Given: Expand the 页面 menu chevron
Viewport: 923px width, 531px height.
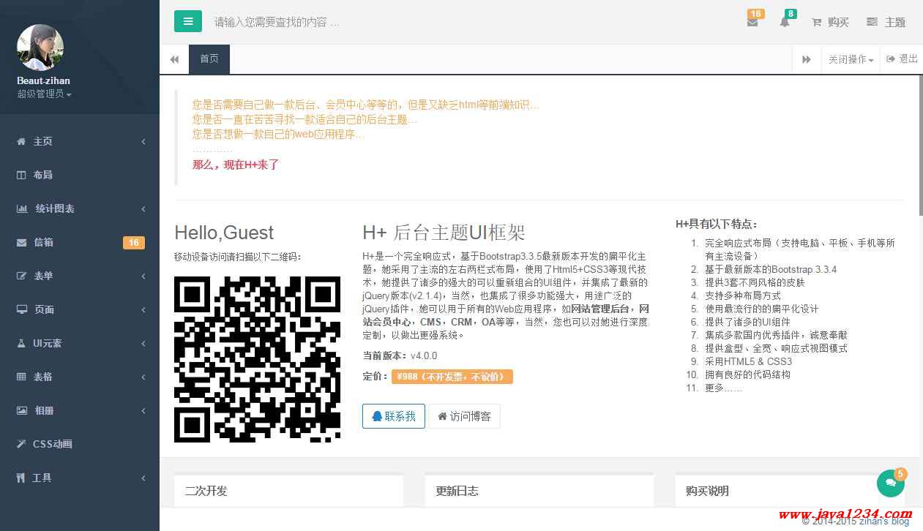Looking at the screenshot, I should tap(143, 309).
